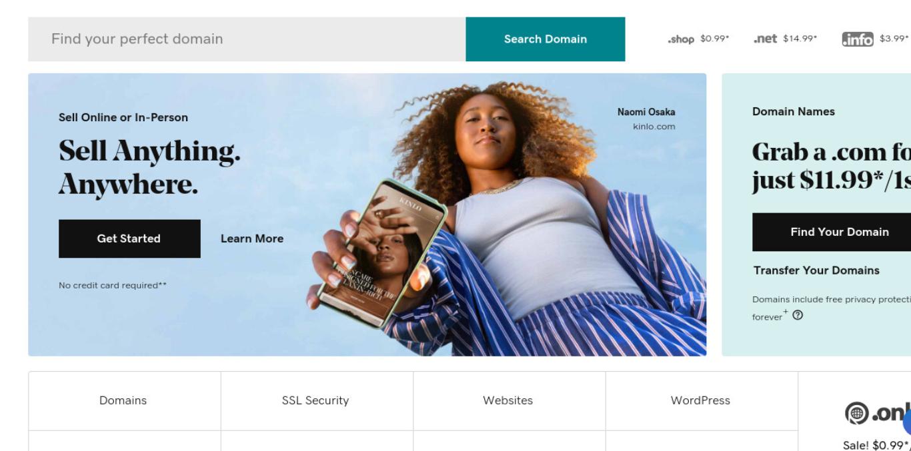
Task: Open the WordPress tab
Action: (x=701, y=400)
